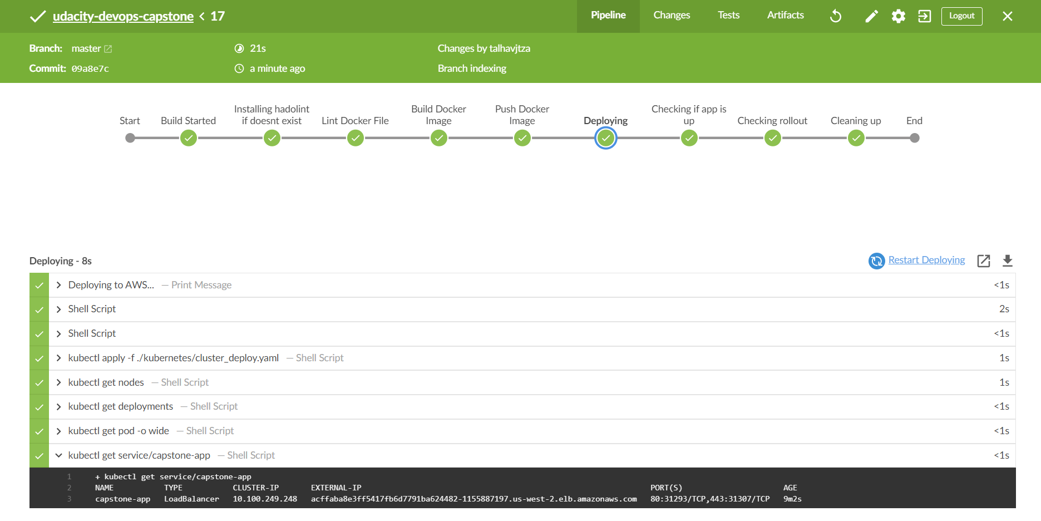Click the run success checkmark near title

click(37, 16)
